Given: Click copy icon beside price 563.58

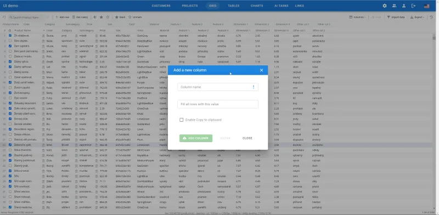Looking at the screenshot, I should pyautogui.click(x=97, y=41).
